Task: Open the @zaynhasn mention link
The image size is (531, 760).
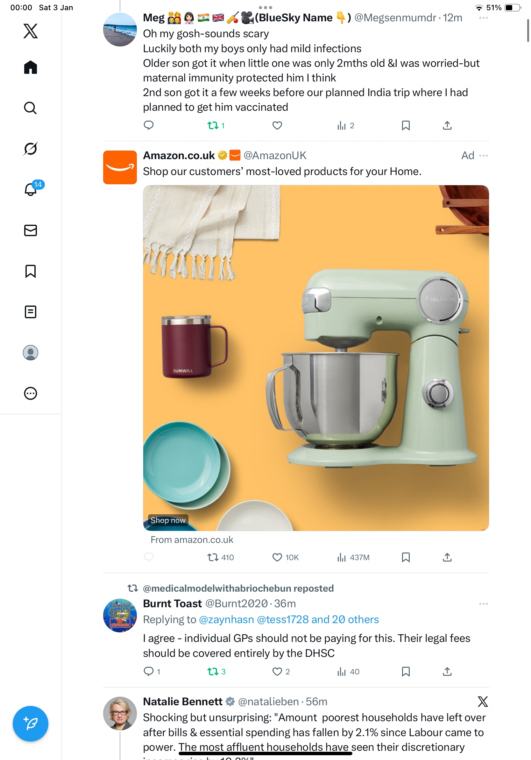Action: tap(226, 620)
